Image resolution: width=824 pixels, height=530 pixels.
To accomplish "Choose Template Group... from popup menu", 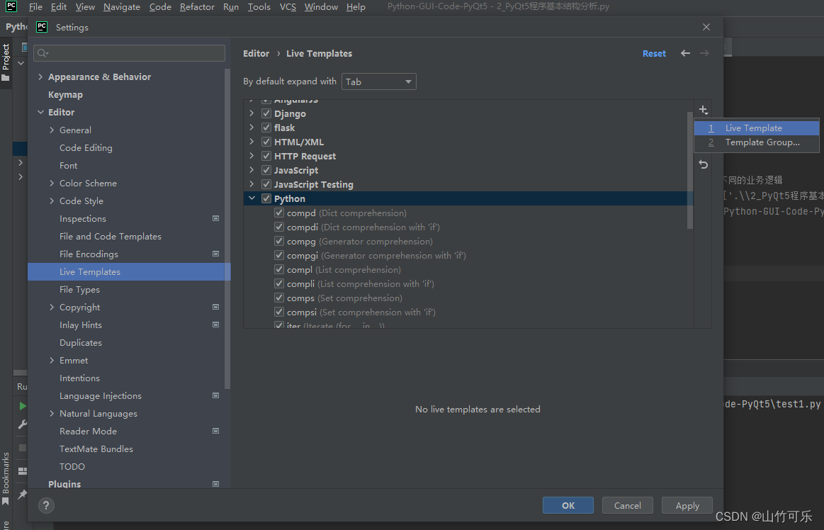I will tap(757, 142).
